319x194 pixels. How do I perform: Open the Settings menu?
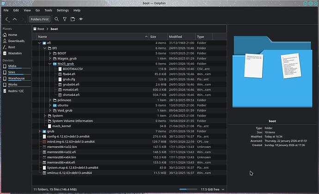[x=62, y=10]
